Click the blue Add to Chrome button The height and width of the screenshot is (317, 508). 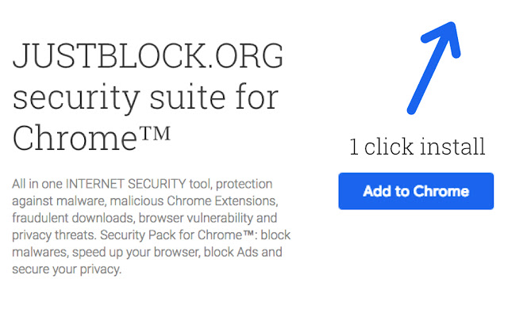[416, 191]
